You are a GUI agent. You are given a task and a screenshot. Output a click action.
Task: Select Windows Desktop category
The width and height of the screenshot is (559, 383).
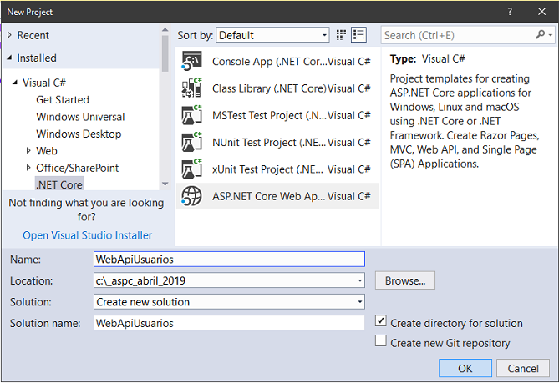(79, 134)
